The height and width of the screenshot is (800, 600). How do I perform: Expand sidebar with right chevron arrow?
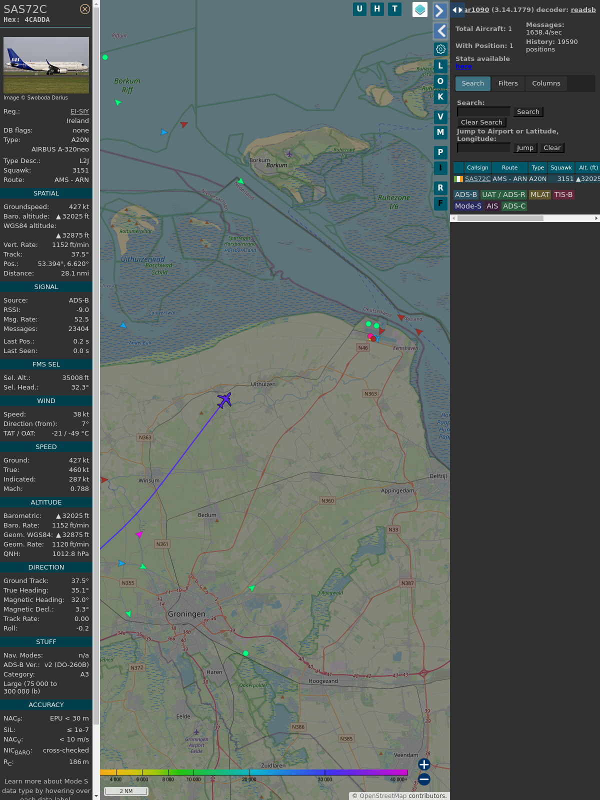click(439, 10)
